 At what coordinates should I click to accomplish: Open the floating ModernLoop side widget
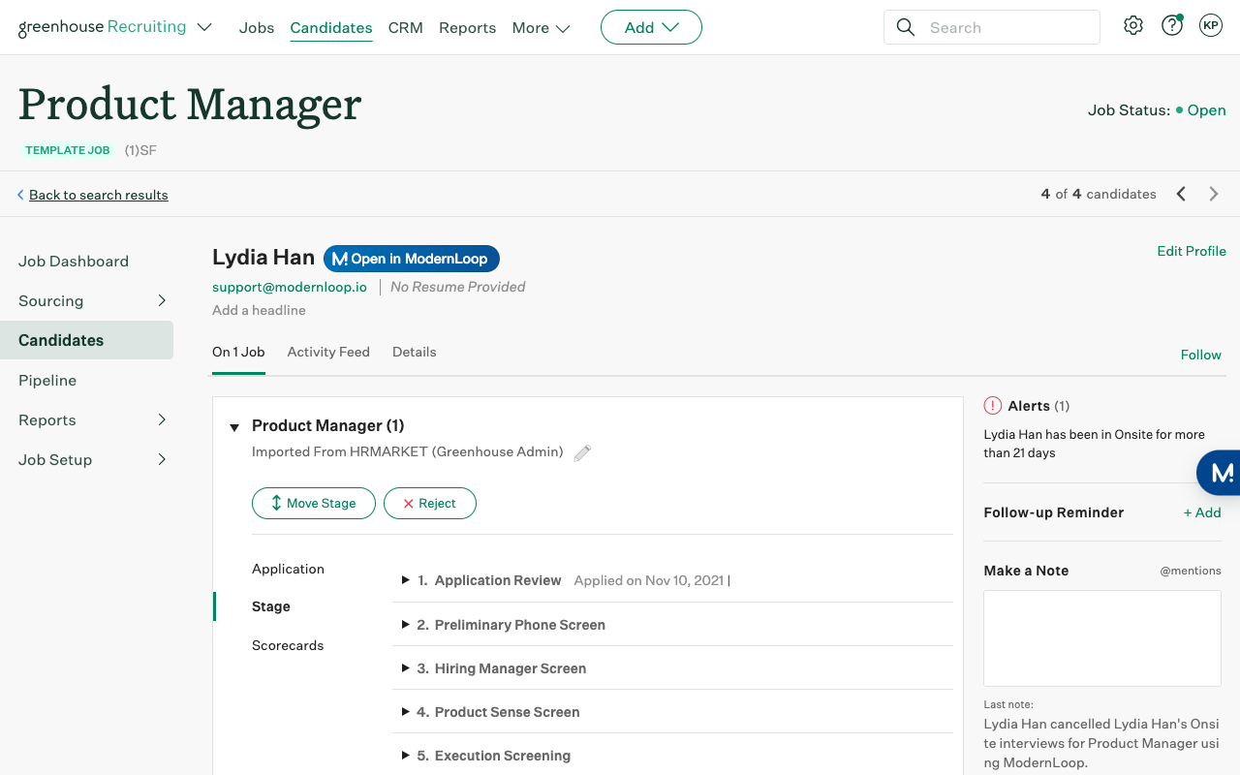click(x=1221, y=473)
